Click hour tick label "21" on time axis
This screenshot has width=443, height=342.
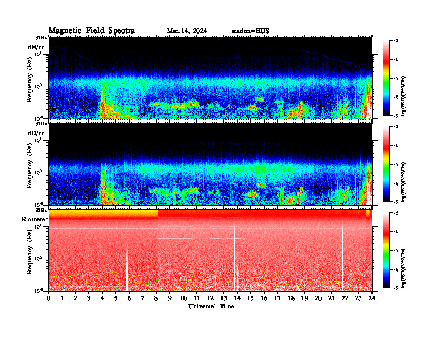[x=331, y=298]
